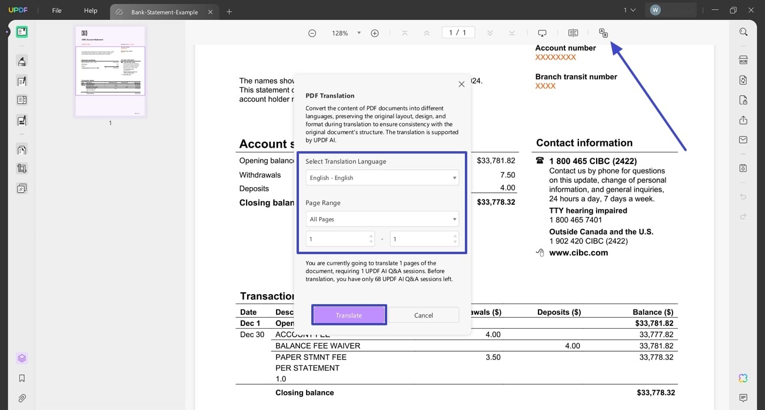This screenshot has width=765, height=410.
Task: Open the Attachments paperclip panel
Action: (x=22, y=398)
